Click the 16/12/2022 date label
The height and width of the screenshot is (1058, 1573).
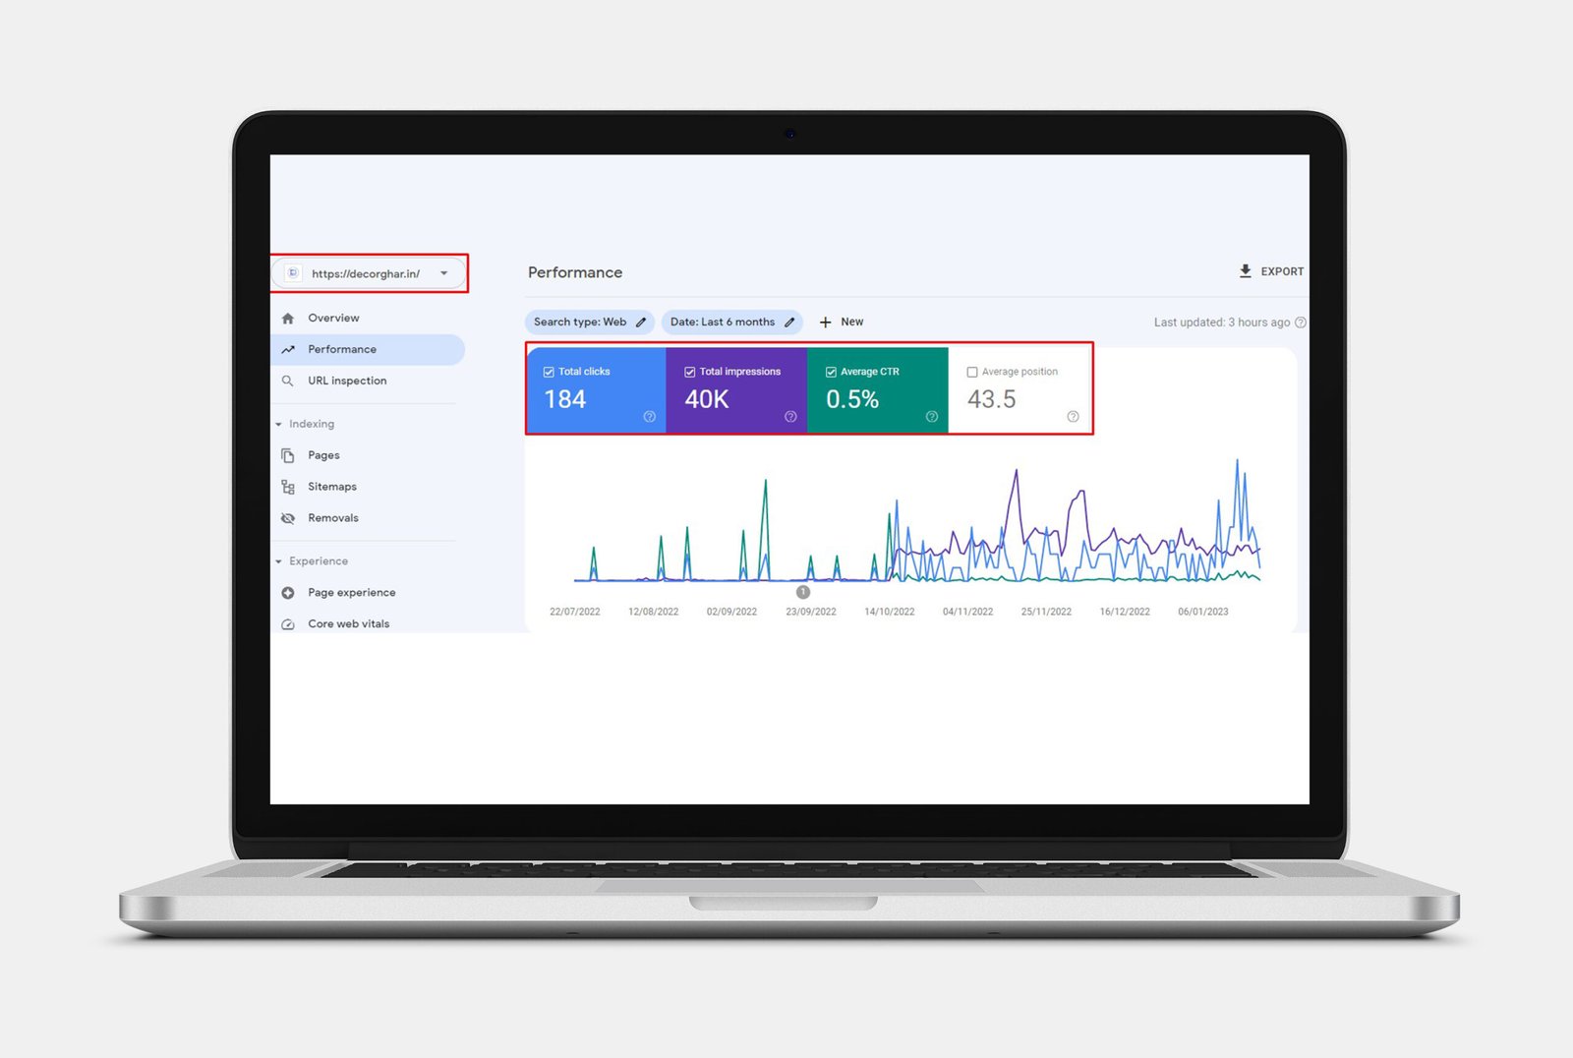click(1125, 612)
